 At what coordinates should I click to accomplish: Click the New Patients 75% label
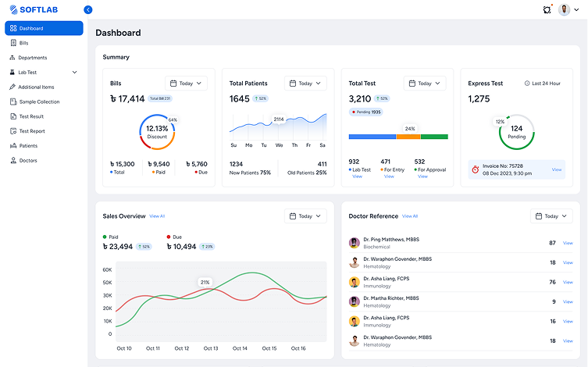250,173
